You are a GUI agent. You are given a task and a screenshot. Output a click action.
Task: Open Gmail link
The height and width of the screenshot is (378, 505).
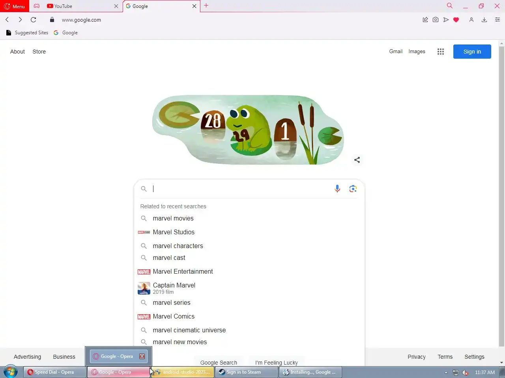point(396,52)
